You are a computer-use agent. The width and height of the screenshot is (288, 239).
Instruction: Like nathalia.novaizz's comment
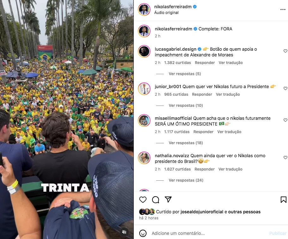pos(285,158)
